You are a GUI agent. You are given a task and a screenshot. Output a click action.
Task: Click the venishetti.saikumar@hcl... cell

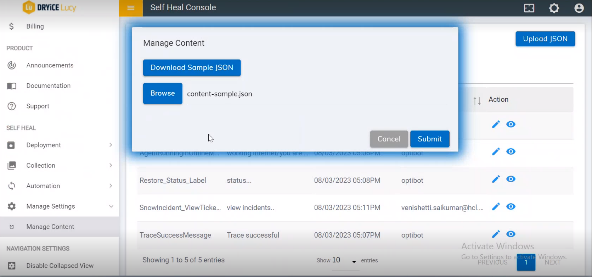pyautogui.click(x=442, y=208)
